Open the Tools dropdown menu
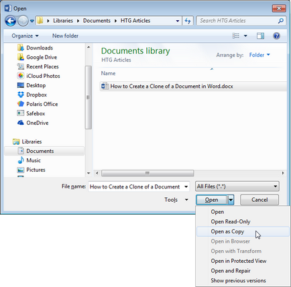This screenshot has height=287, width=291. [176, 200]
